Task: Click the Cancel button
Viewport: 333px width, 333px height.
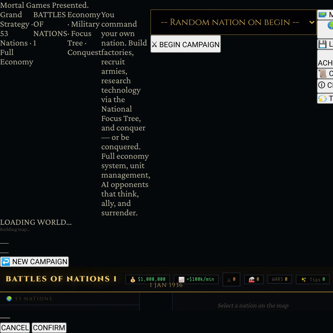Action: 15,328
